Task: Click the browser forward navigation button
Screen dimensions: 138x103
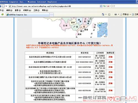Action: [x=3, y=6]
